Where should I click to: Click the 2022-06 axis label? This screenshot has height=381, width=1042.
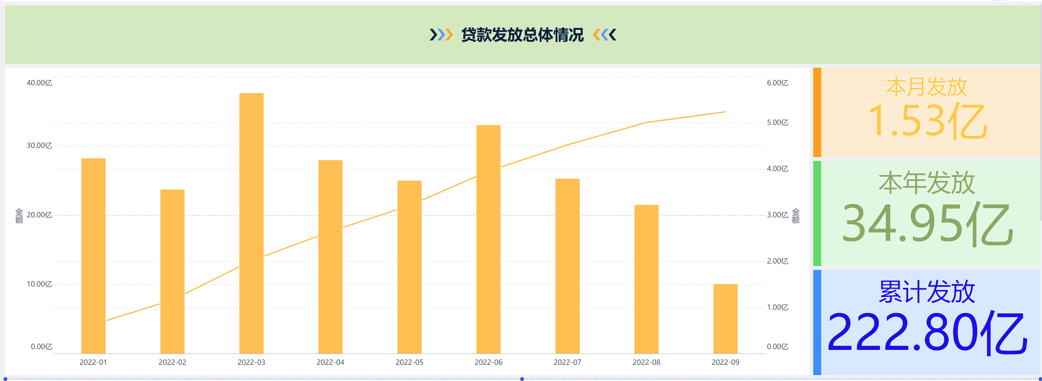(x=489, y=362)
